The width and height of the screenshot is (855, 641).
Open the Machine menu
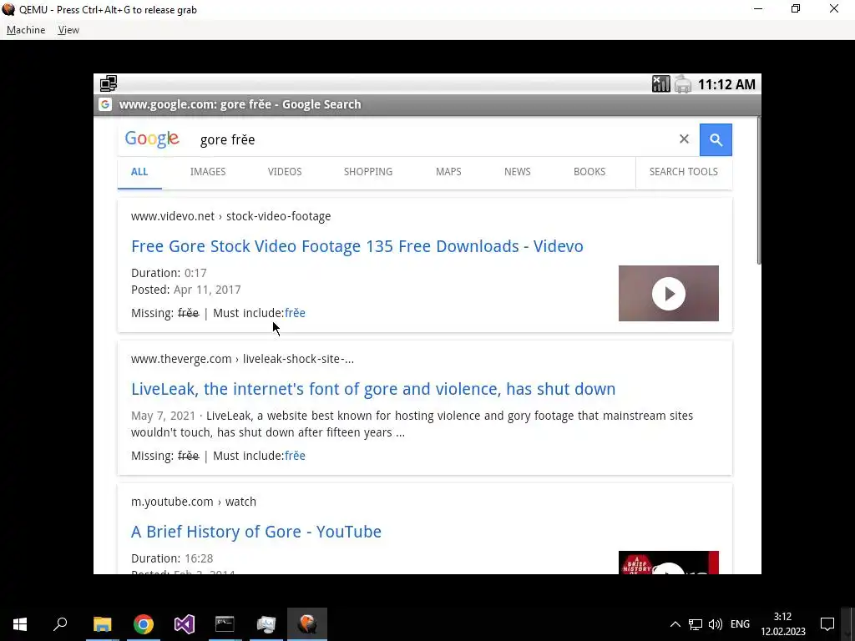[26, 30]
